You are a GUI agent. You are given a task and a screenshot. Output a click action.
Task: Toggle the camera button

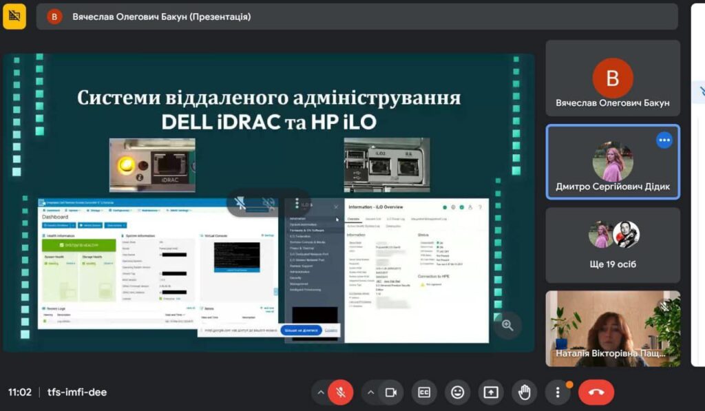390,392
